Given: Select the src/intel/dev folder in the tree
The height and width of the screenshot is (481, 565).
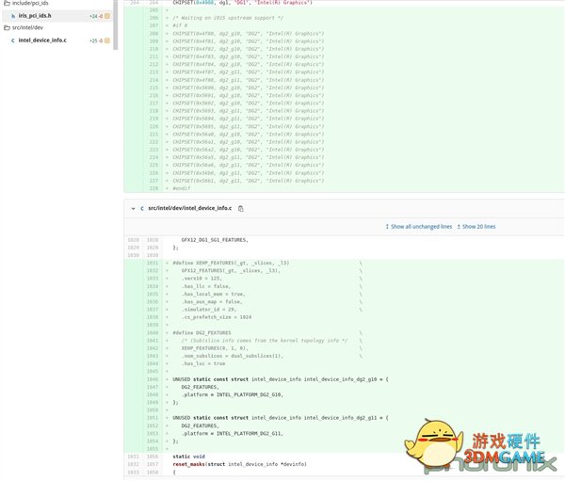Looking at the screenshot, I should coord(27,27).
